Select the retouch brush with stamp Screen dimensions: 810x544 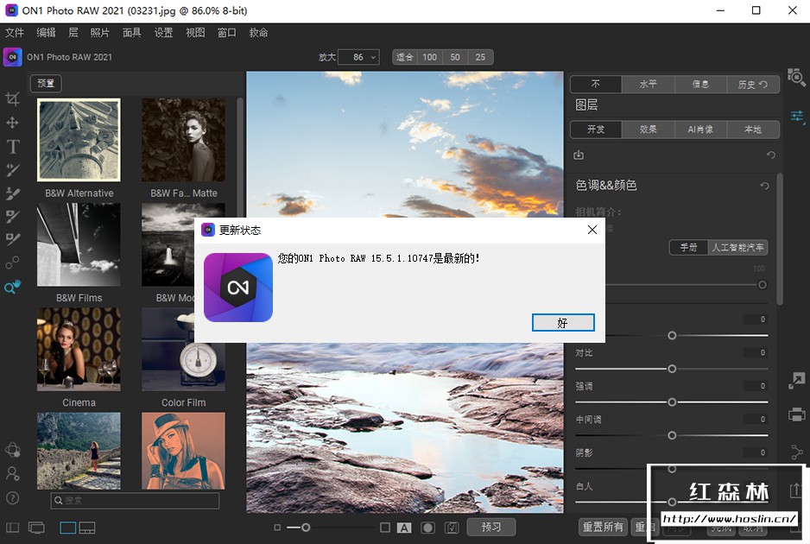(x=12, y=193)
